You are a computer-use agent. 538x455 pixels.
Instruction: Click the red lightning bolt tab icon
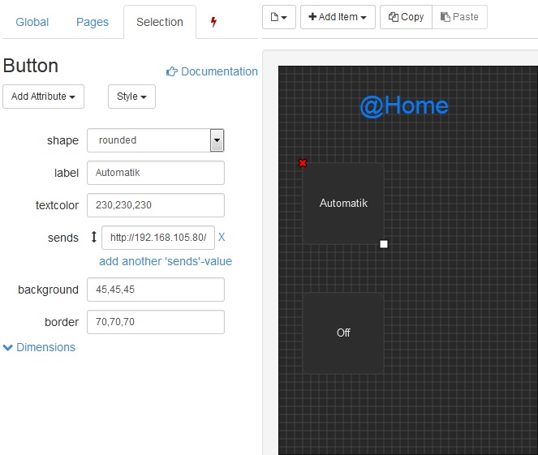[213, 22]
